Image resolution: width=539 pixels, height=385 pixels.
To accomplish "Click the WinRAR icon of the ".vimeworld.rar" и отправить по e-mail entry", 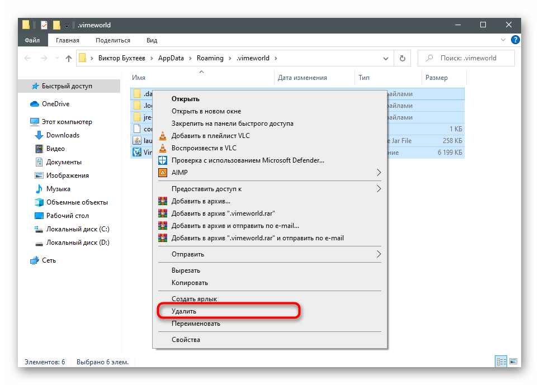I will [163, 238].
